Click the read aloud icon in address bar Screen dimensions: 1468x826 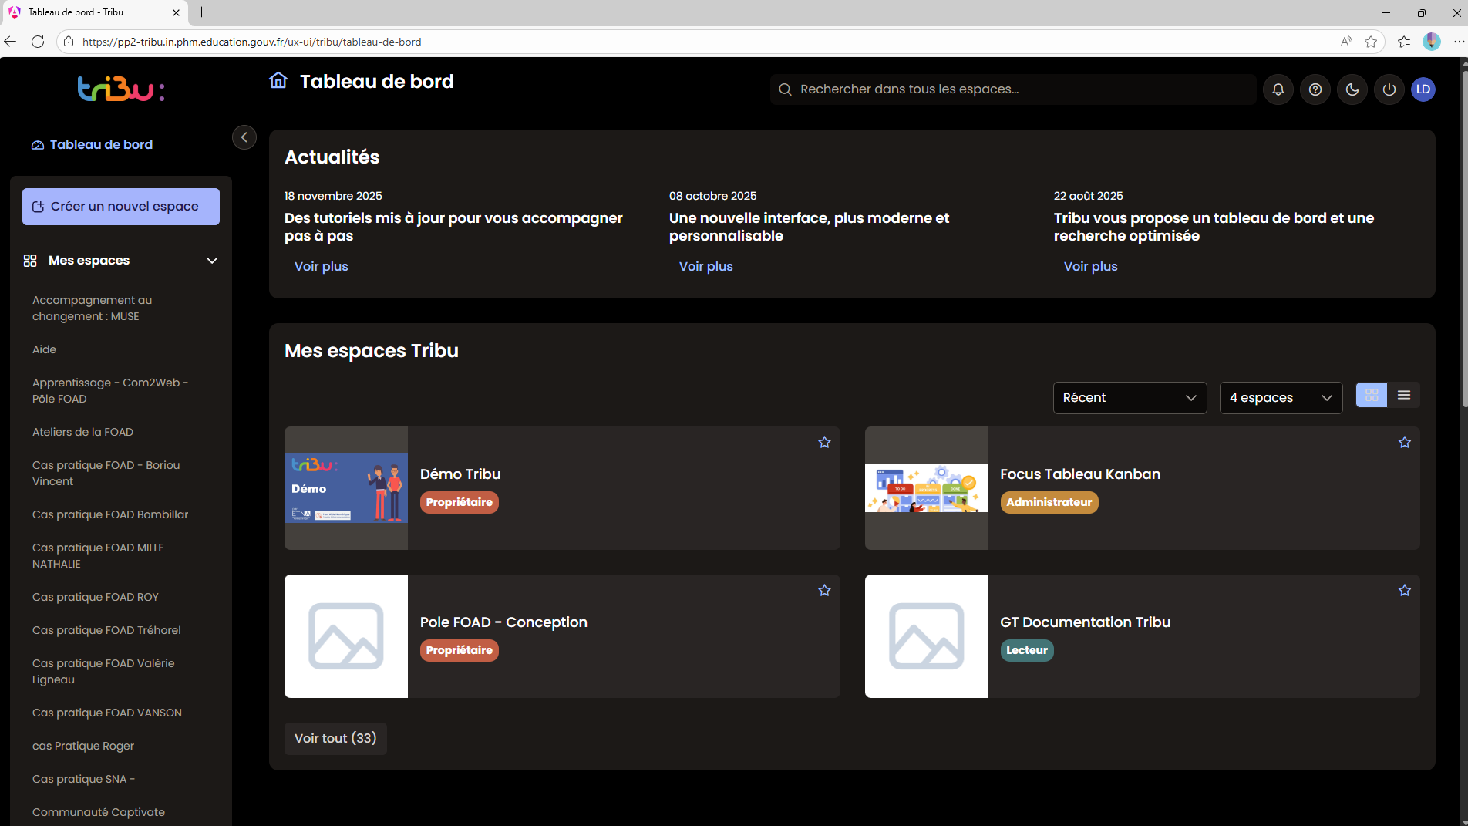point(1346,42)
